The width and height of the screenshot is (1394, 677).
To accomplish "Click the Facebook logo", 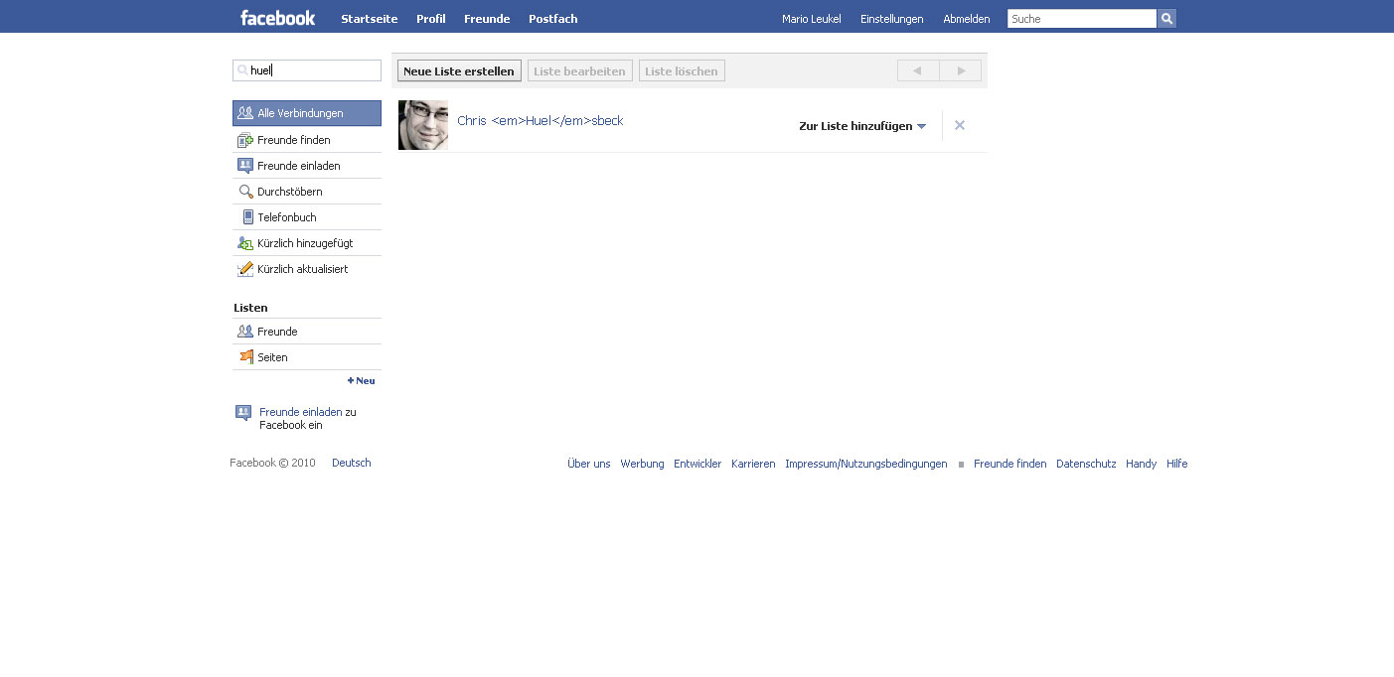I will (277, 18).
